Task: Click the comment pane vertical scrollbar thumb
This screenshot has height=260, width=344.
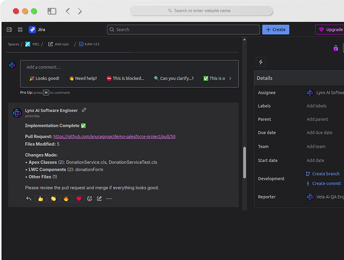Action: 244,162
